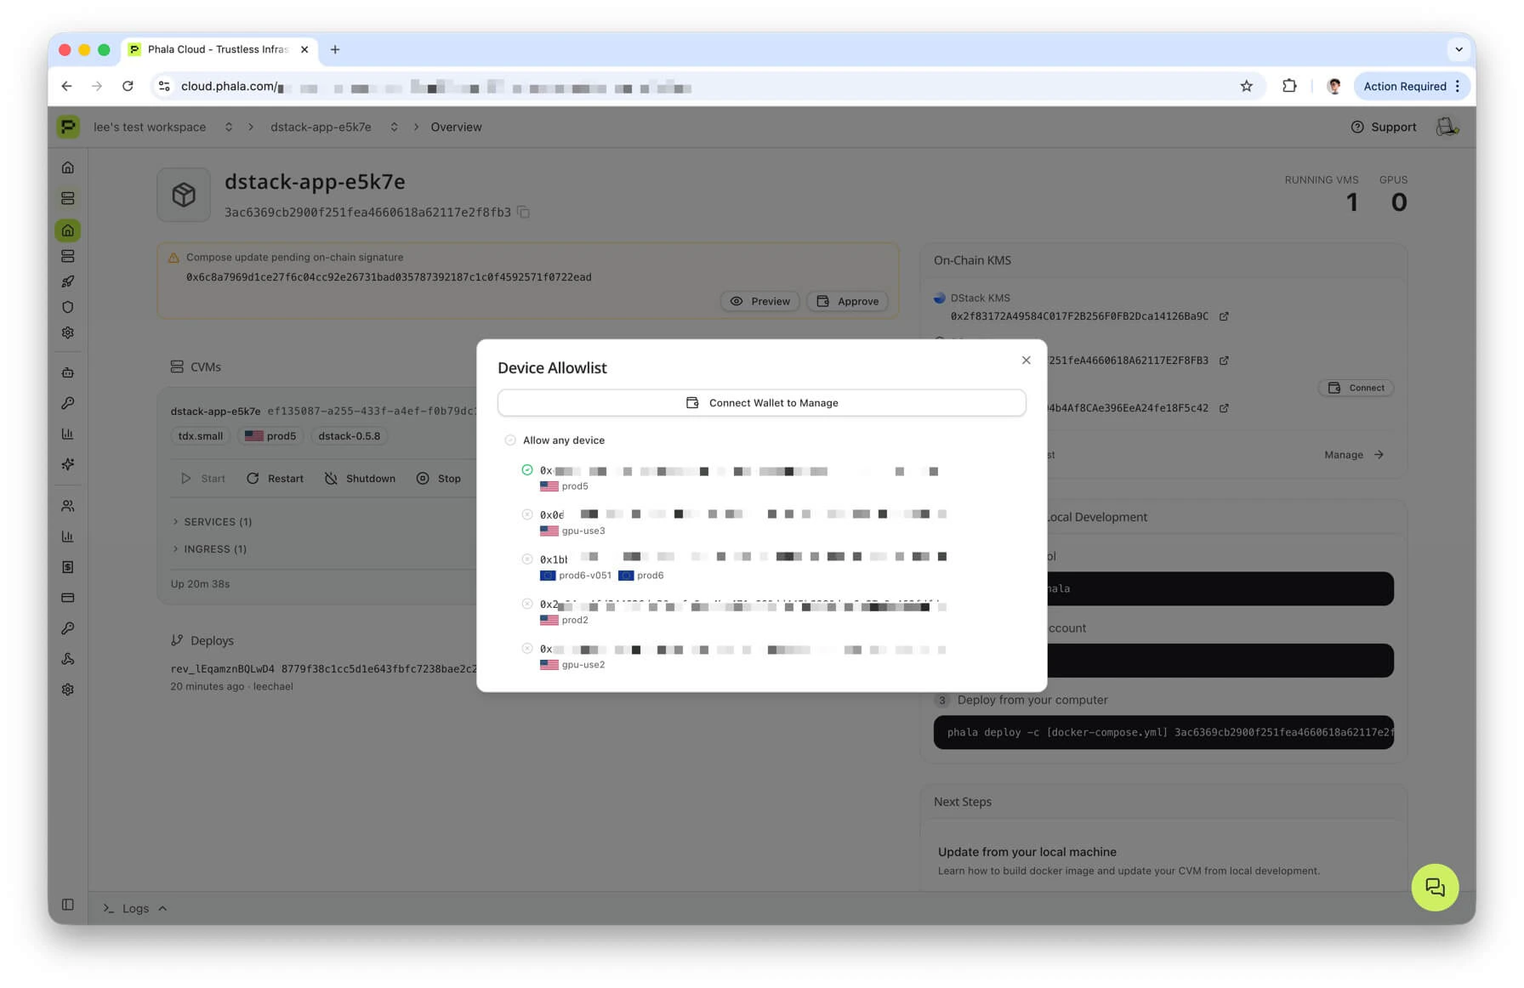Bookmark this page with the star icon
Image resolution: width=1524 pixels, height=988 pixels.
1246,86
